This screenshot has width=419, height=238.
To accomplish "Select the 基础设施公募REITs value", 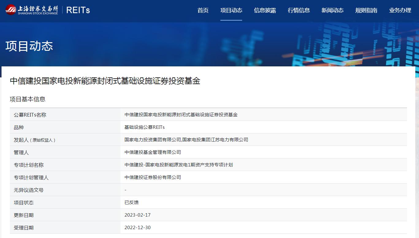I will coord(144,127).
